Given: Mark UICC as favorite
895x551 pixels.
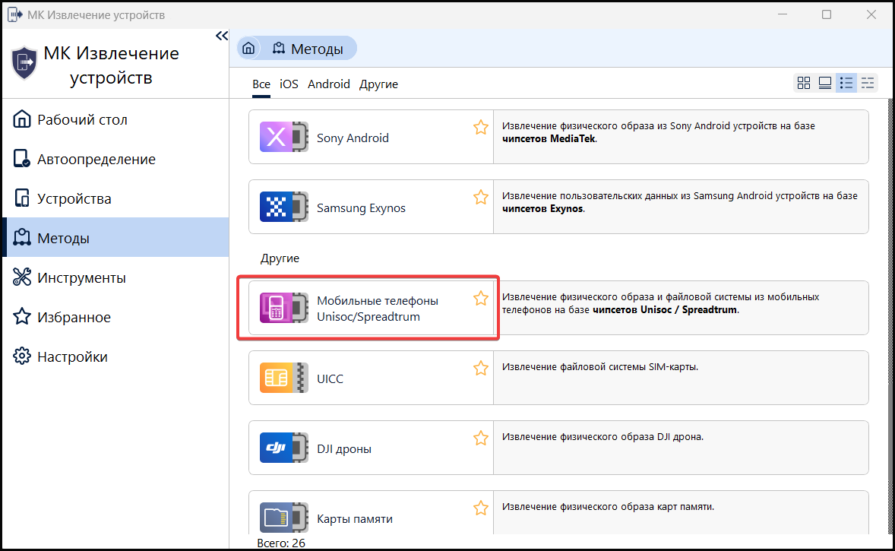Looking at the screenshot, I should pyautogui.click(x=481, y=369).
